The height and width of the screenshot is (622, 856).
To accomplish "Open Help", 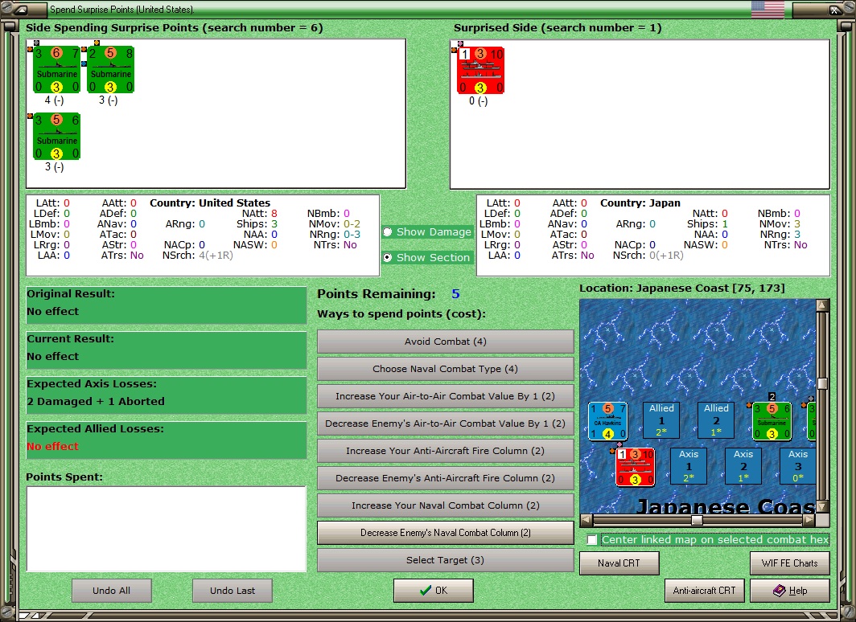I will 790,591.
